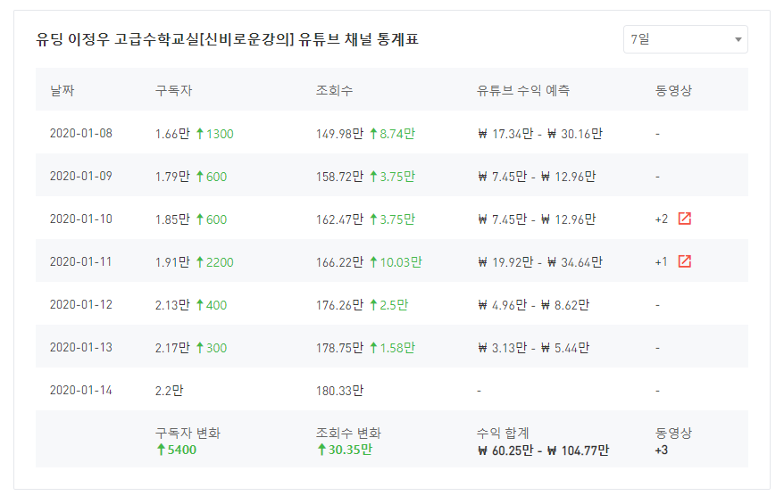Click the 조회수 column header

(x=334, y=90)
